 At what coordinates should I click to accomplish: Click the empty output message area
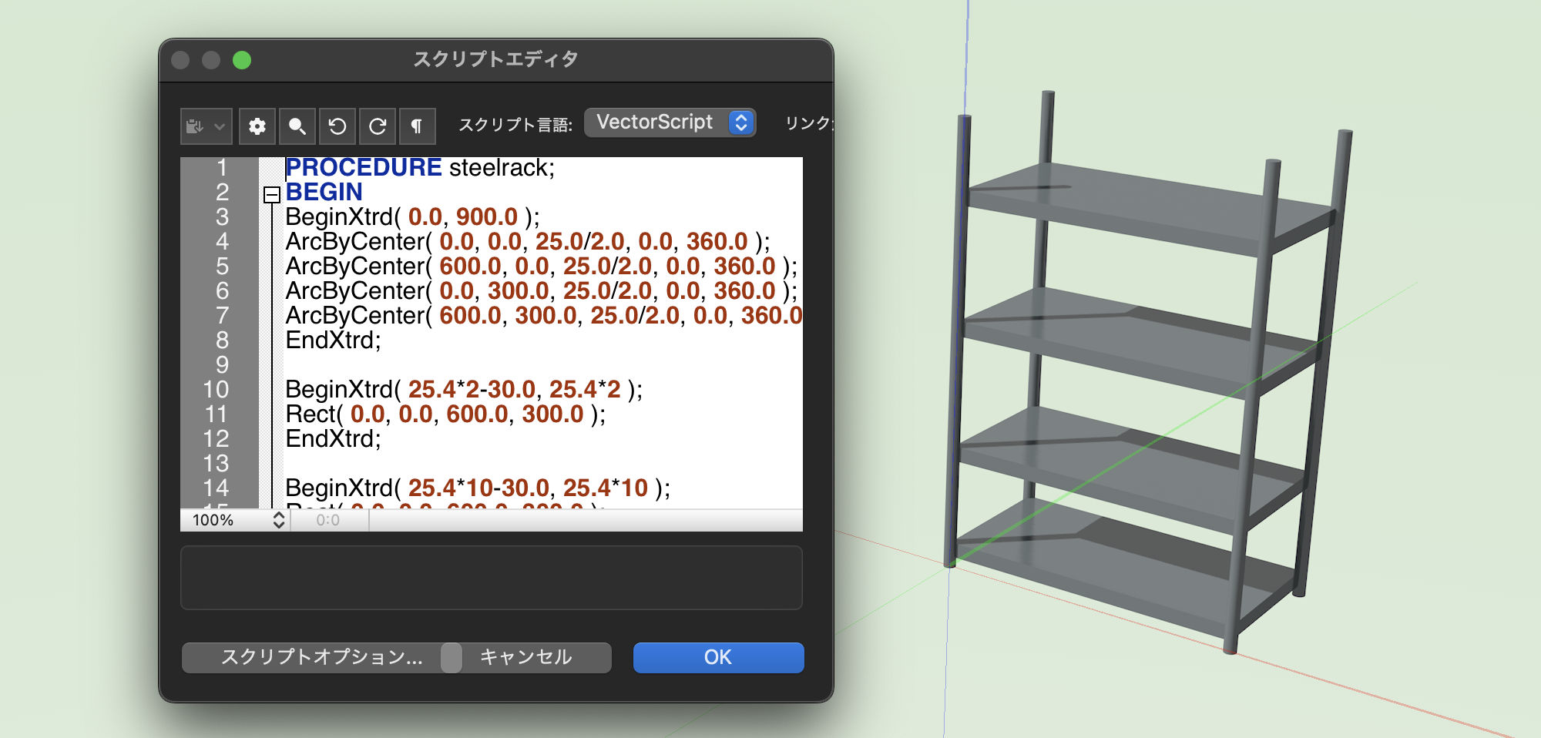coord(492,578)
